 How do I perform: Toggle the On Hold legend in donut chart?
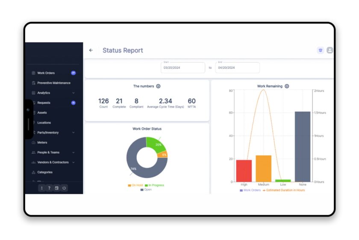tap(135, 185)
